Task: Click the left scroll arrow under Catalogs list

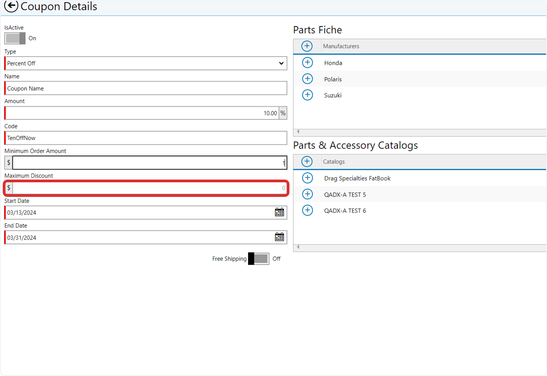Action: point(298,247)
